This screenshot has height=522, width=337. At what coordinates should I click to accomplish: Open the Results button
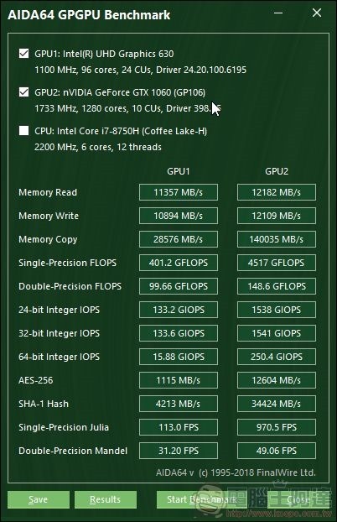point(106,499)
